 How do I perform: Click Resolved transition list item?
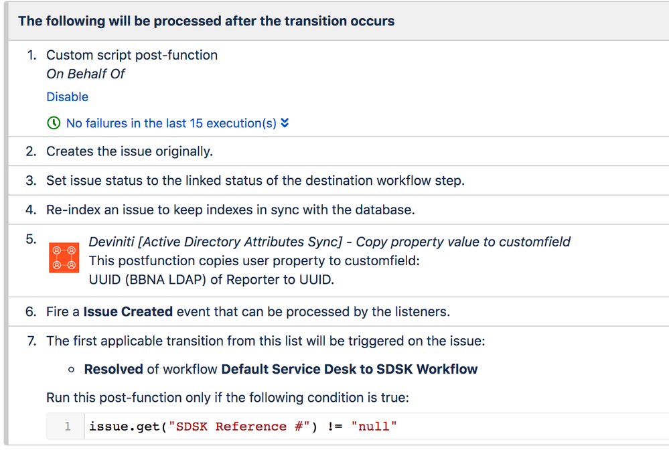[x=281, y=369]
